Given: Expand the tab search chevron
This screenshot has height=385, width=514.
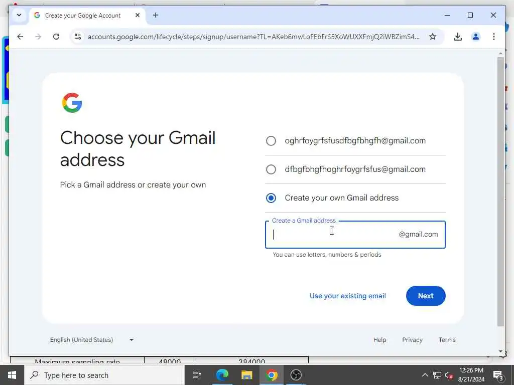Looking at the screenshot, I should pyautogui.click(x=19, y=15).
